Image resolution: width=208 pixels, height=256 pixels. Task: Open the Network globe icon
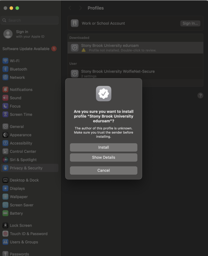(x=6, y=77)
